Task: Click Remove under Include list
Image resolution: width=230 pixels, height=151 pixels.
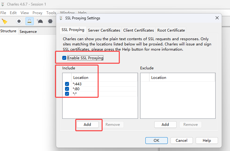Action: point(113,125)
